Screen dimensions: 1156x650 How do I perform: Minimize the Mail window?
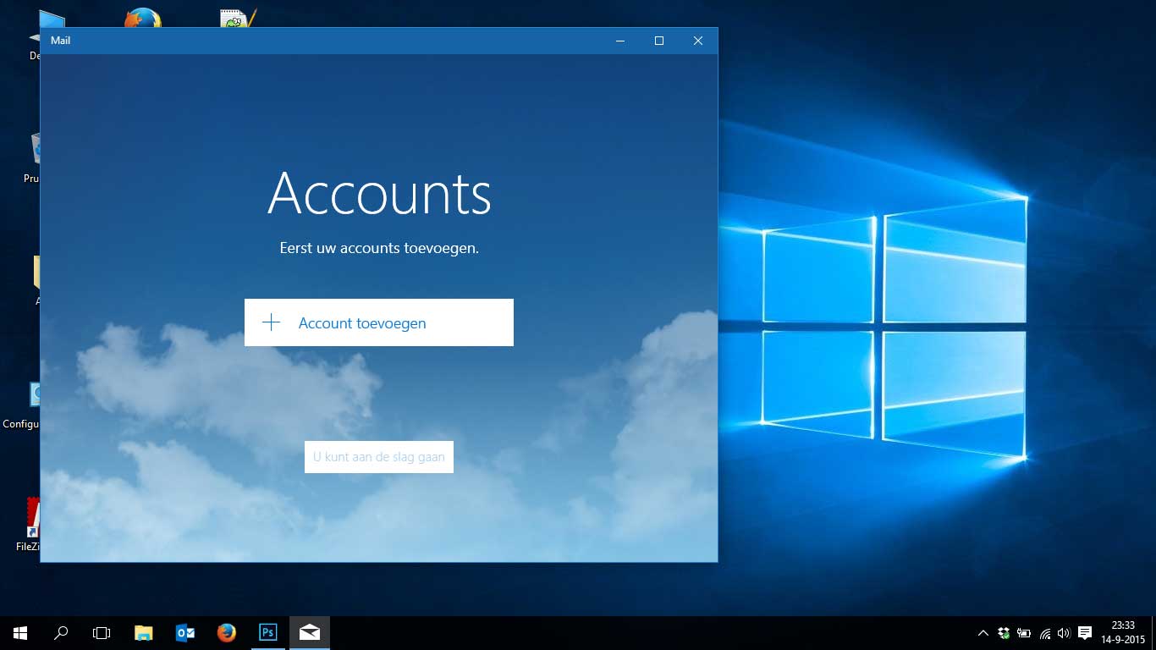coord(620,41)
